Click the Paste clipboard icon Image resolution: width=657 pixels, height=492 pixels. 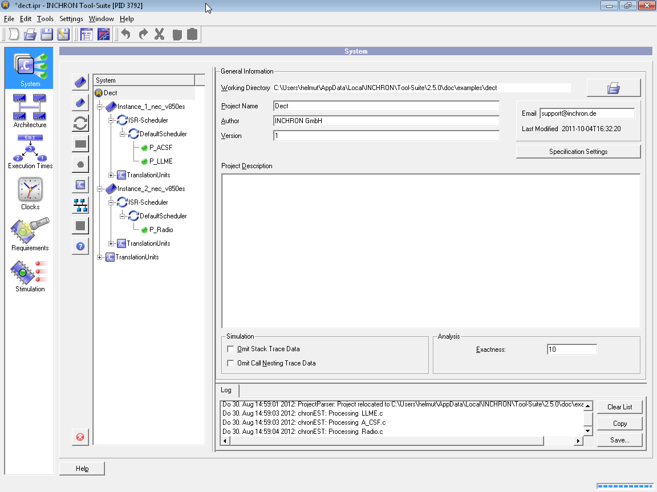[192, 34]
